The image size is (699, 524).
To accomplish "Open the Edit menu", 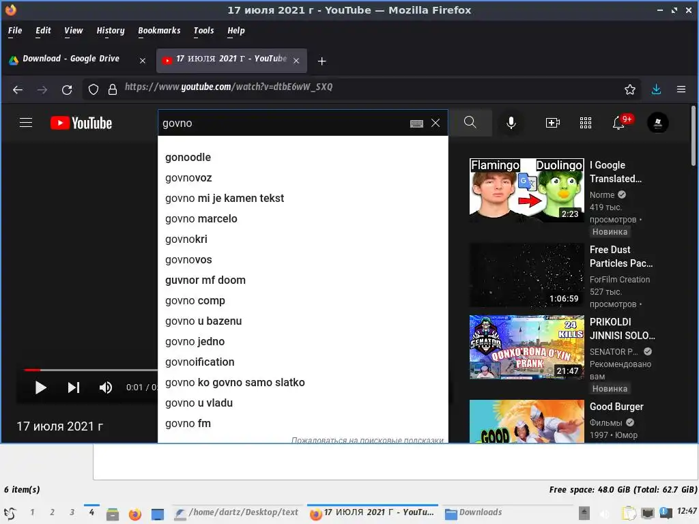I will (43, 31).
